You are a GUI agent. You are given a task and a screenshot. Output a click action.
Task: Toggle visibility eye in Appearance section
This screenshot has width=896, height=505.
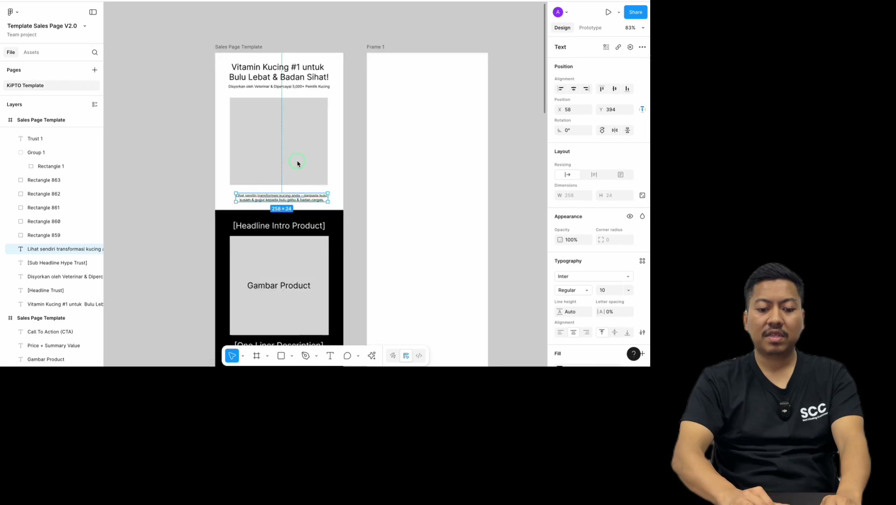point(630,216)
